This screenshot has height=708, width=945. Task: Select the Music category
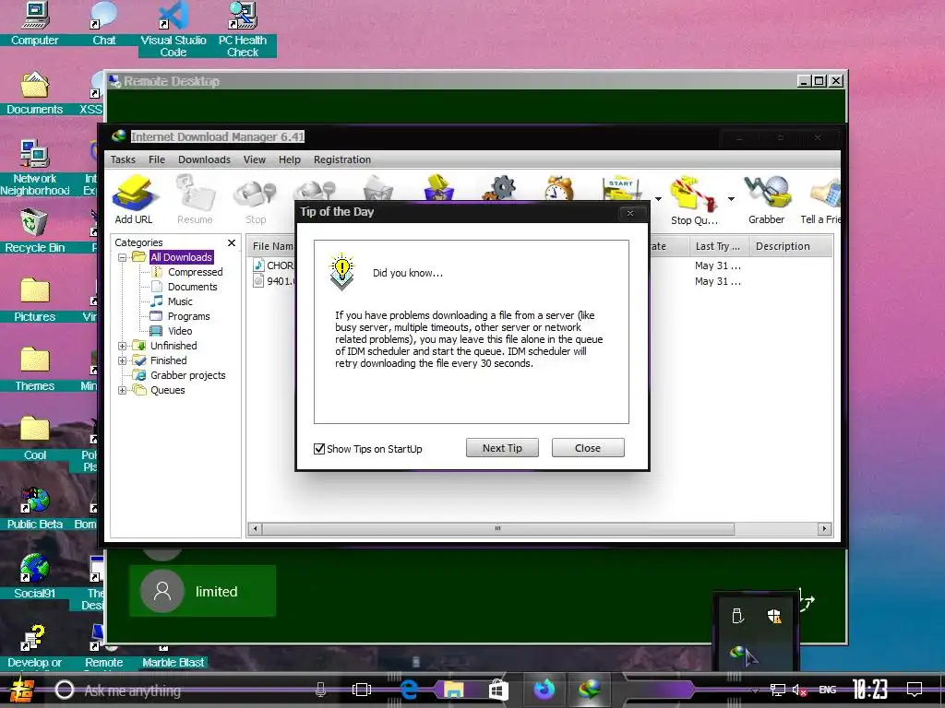180,301
